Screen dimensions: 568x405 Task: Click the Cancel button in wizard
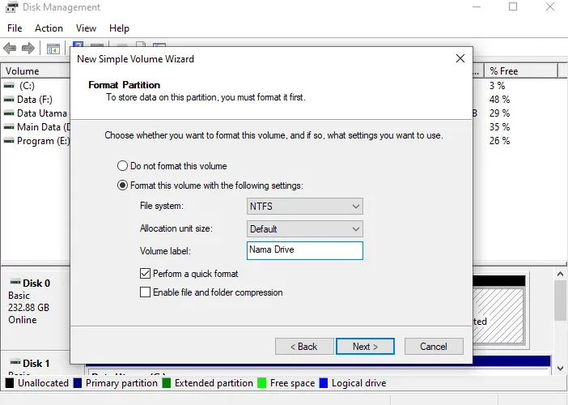434,346
